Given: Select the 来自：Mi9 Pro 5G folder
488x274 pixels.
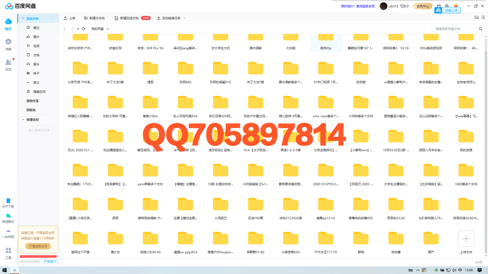Looking at the screenshot, I should [150, 42].
